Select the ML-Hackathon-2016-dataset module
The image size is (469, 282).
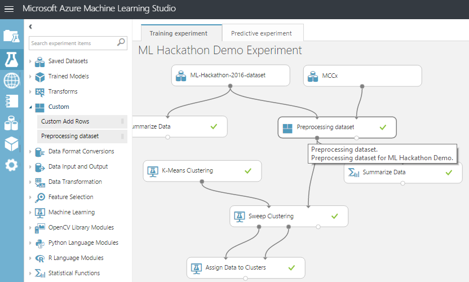tap(231, 76)
